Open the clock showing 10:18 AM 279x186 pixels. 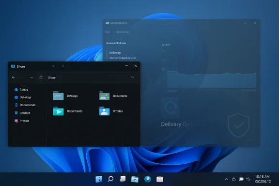pyautogui.click(x=263, y=179)
